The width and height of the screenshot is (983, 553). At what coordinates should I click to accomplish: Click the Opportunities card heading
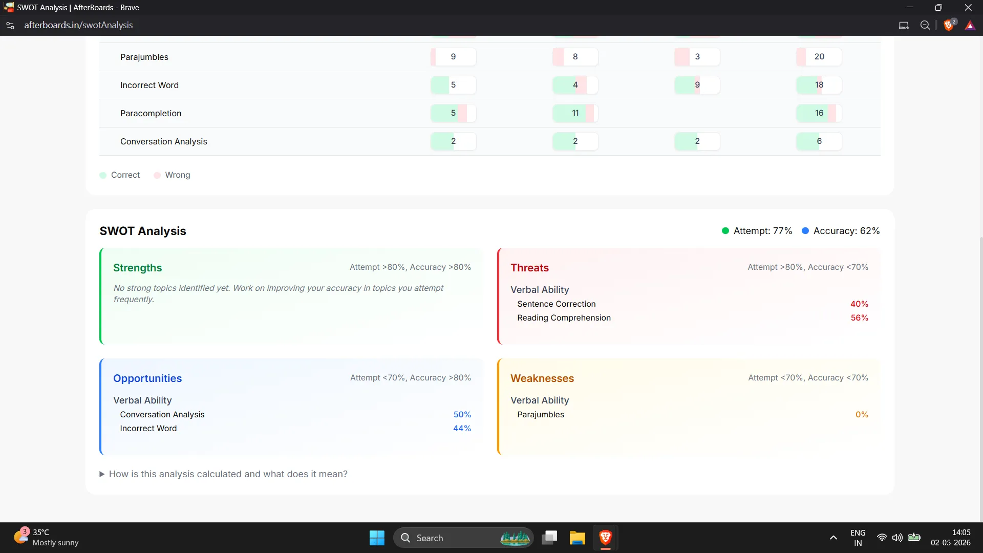tap(147, 378)
